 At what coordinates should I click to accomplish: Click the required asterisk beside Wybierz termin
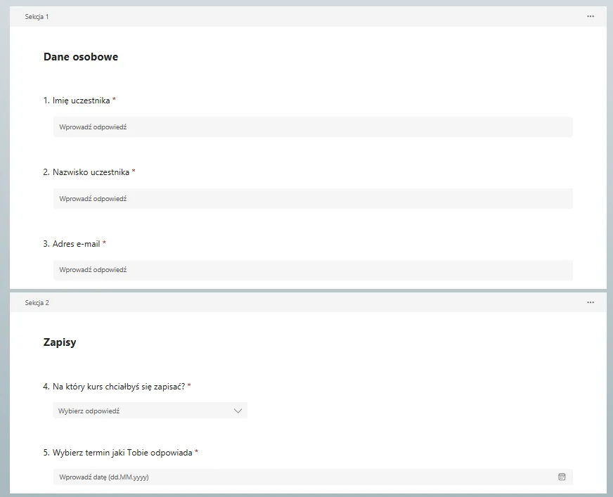(196, 452)
